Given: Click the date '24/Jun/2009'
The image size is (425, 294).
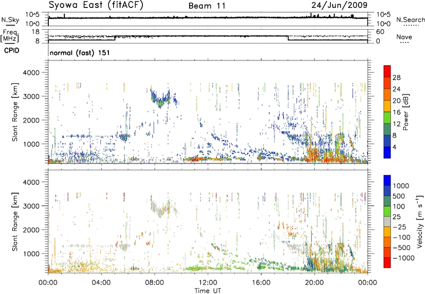Looking at the screenshot, I should coord(339,5).
